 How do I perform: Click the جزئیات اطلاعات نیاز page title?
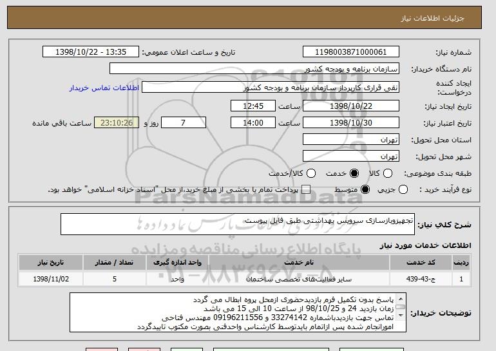[432, 18]
